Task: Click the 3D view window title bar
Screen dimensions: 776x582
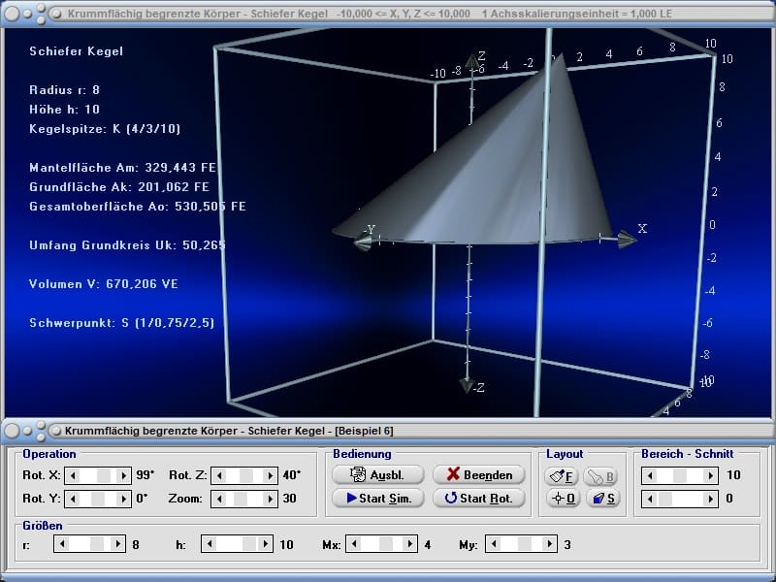Action: click(388, 14)
